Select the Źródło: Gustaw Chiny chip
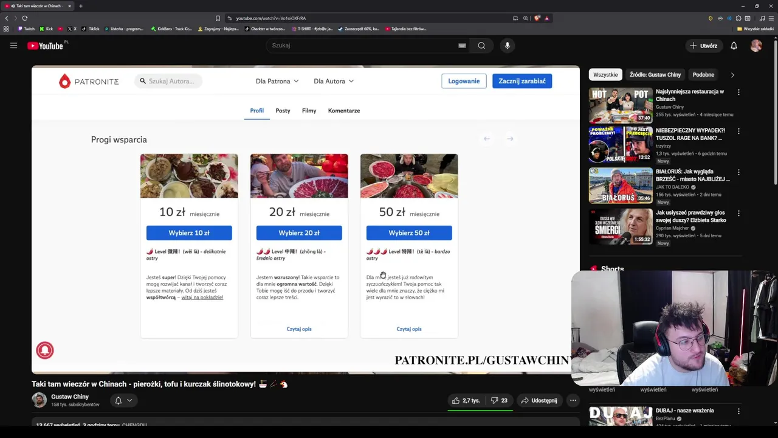The width and height of the screenshot is (778, 438). (x=655, y=75)
